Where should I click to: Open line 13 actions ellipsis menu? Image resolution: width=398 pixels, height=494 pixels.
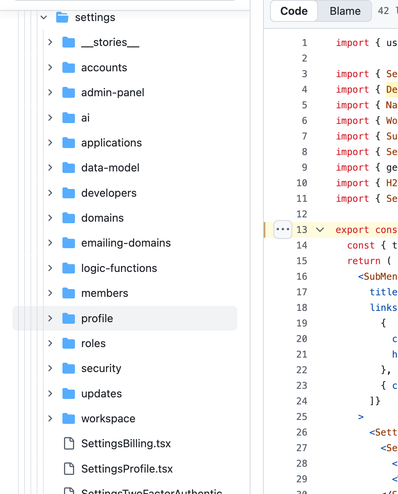(283, 229)
